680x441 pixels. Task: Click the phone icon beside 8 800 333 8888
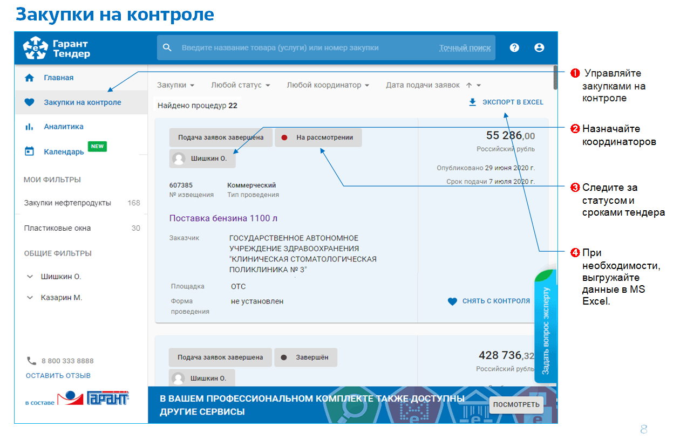(x=31, y=361)
